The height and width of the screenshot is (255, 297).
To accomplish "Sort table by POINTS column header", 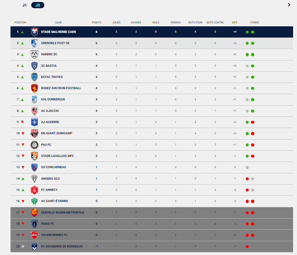I will (x=96, y=22).
